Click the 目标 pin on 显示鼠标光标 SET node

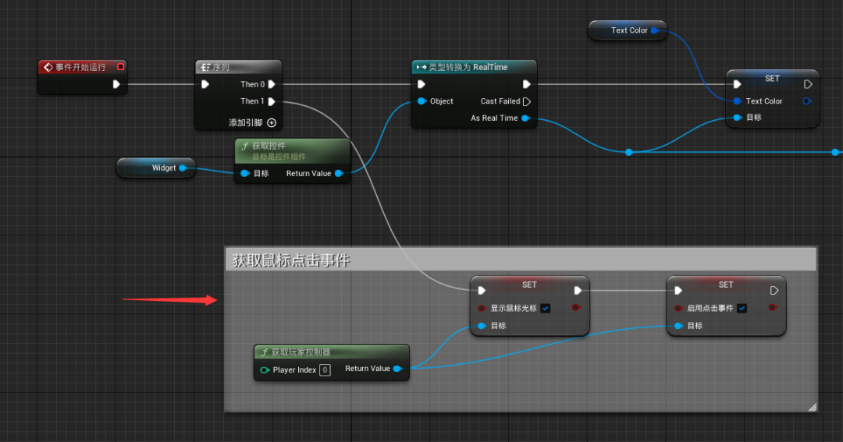click(482, 325)
